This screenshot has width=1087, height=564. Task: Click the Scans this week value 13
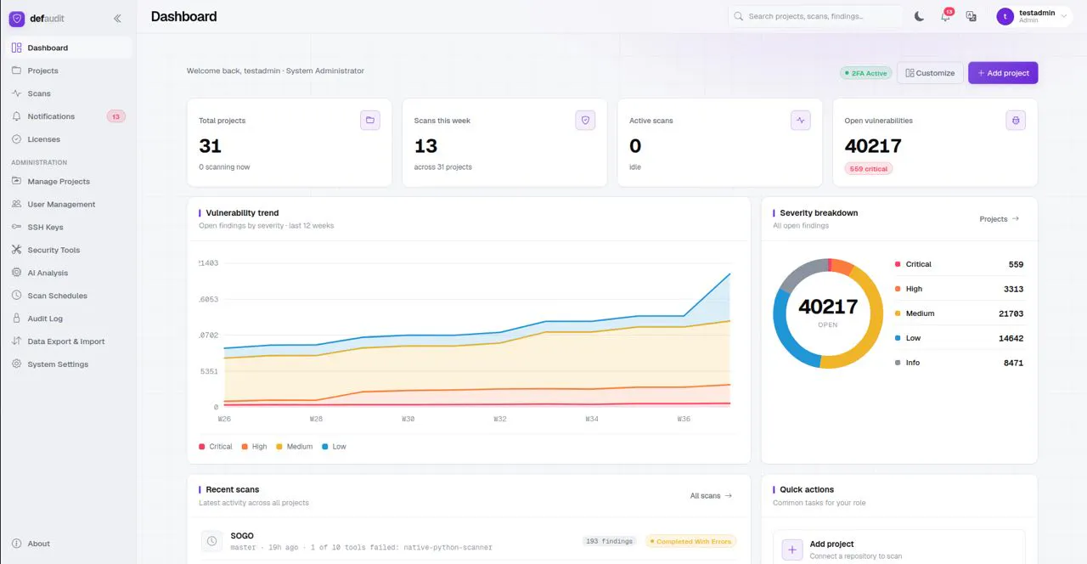pyautogui.click(x=425, y=146)
